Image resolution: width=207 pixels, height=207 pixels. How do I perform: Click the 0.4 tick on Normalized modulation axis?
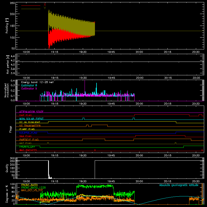click(13, 80)
